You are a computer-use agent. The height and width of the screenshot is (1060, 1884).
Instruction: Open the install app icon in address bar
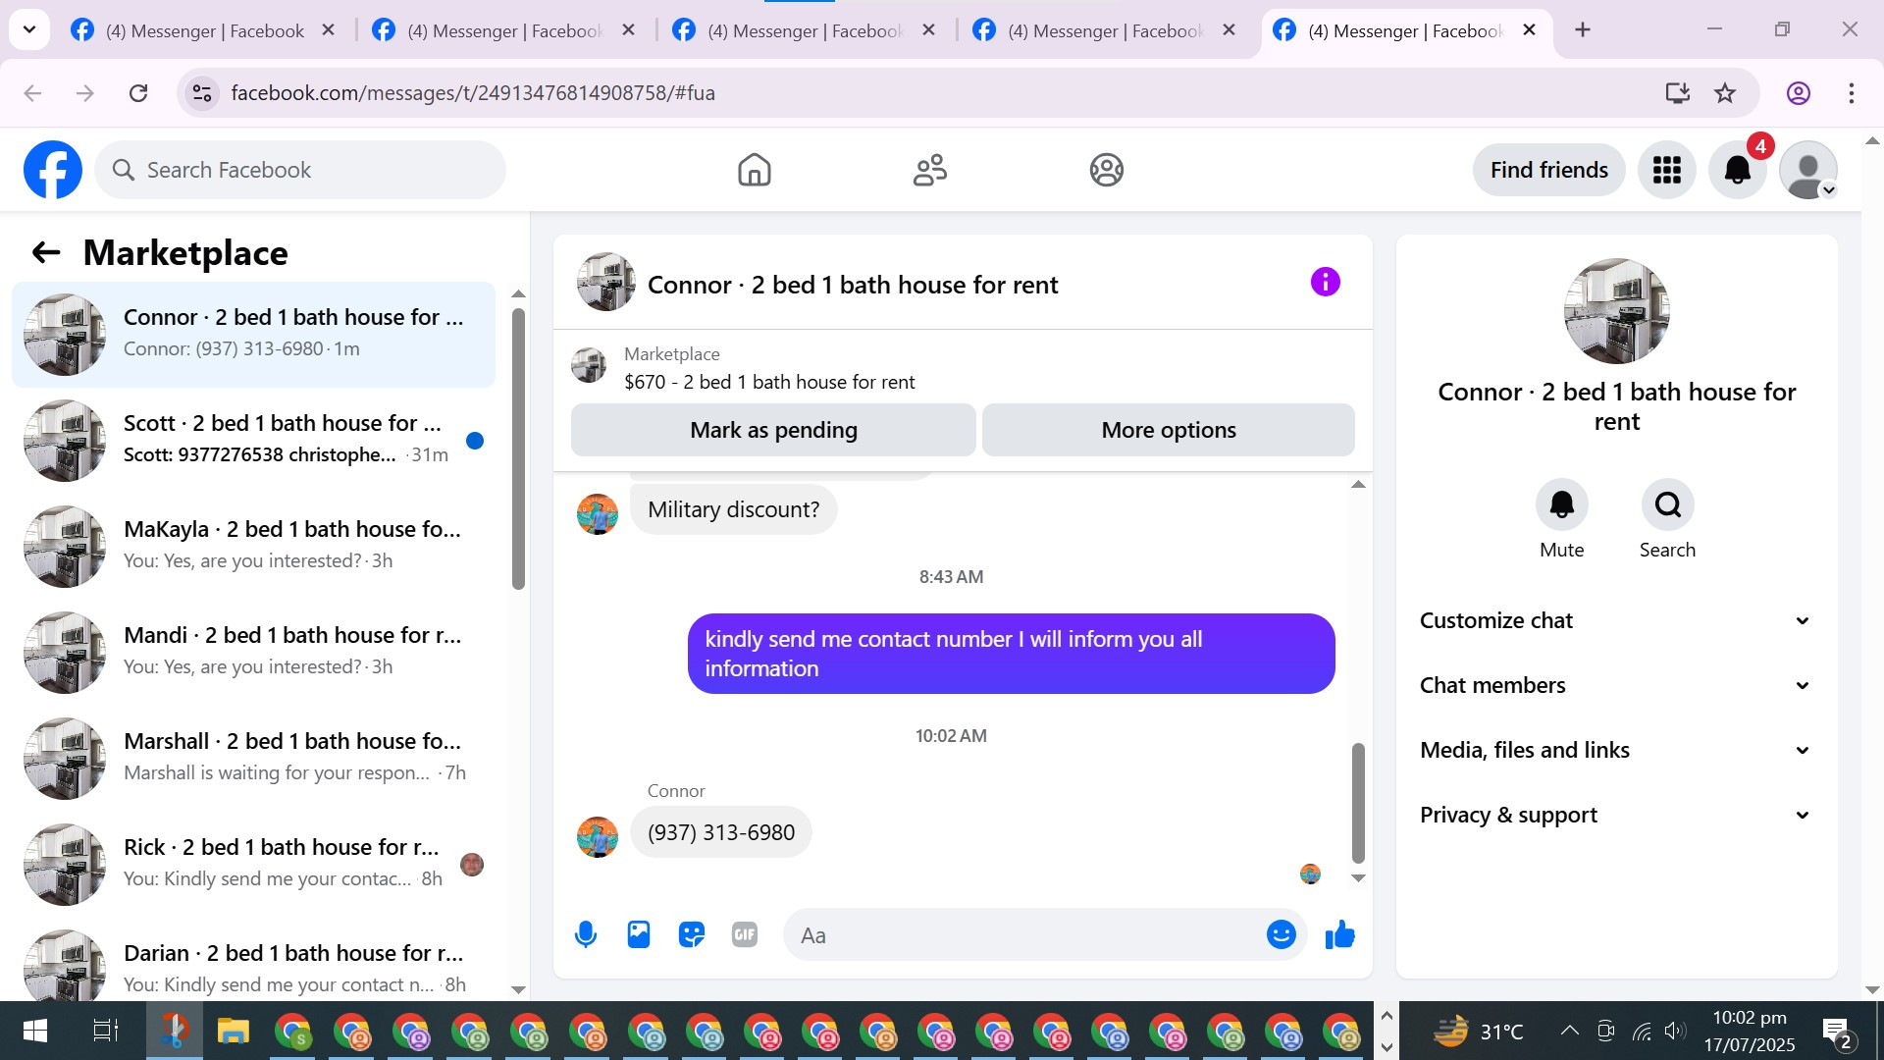pyautogui.click(x=1677, y=93)
